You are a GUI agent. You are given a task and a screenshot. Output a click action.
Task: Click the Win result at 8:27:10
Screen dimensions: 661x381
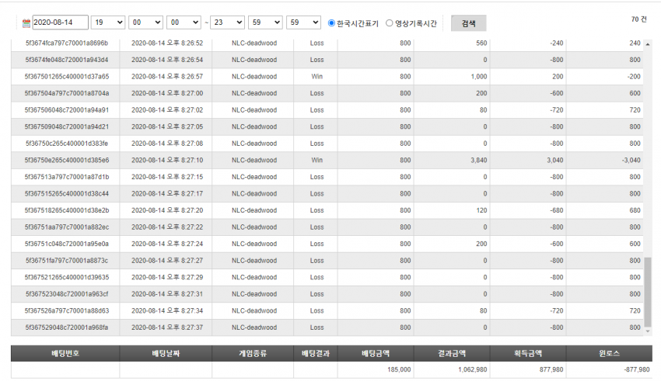point(317,160)
